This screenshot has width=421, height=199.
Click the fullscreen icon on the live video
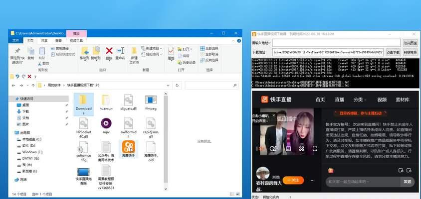tap(315, 149)
